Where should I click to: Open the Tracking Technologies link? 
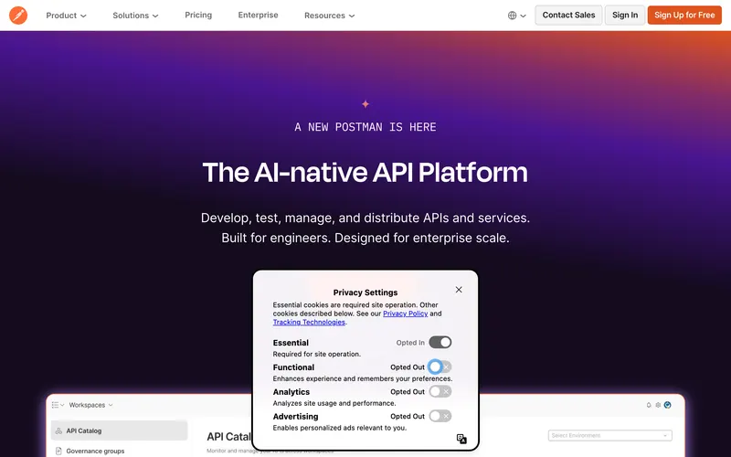[x=309, y=322]
